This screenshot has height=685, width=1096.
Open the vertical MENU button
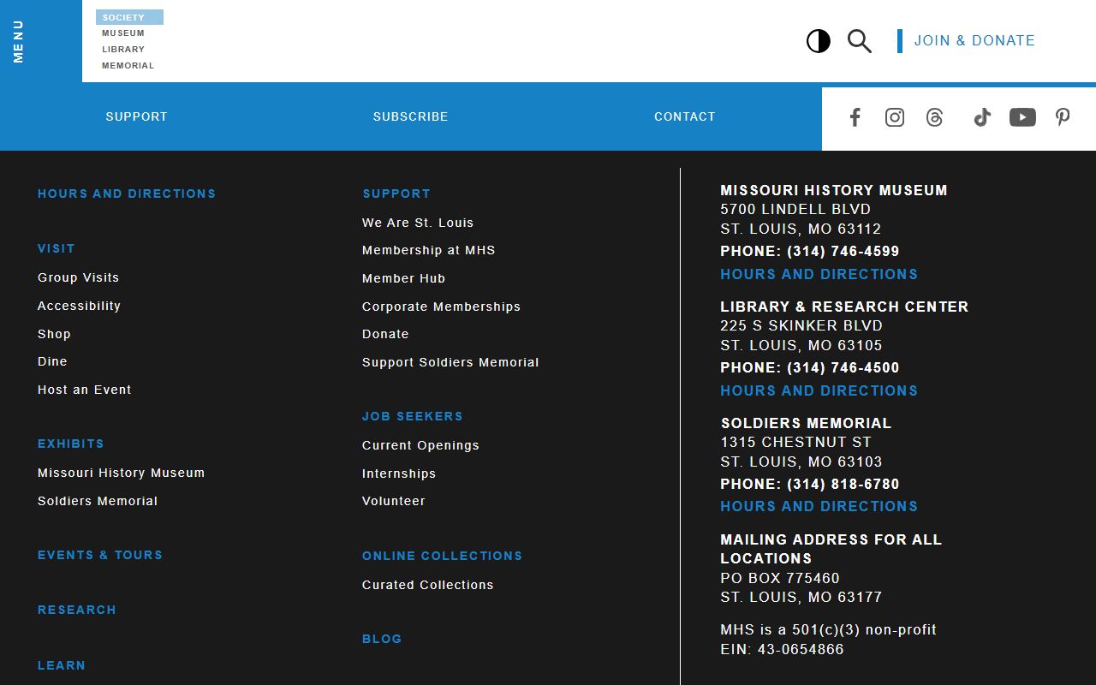click(18, 41)
